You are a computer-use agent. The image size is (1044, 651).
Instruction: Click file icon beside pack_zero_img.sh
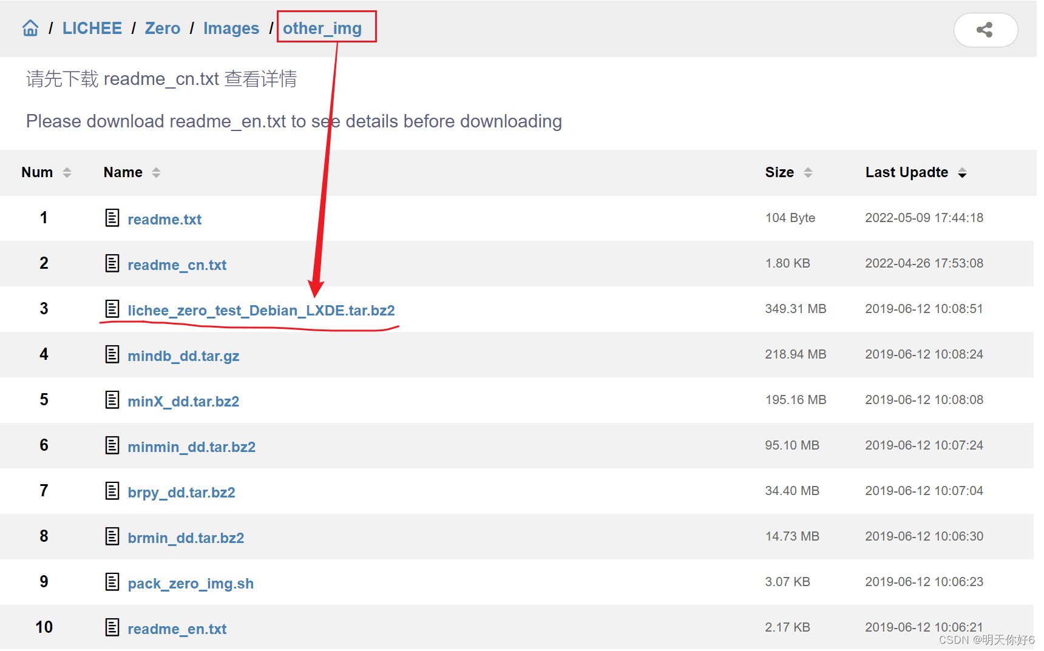(112, 582)
